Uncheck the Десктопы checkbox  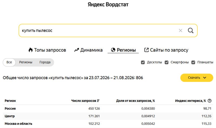tap(143, 62)
